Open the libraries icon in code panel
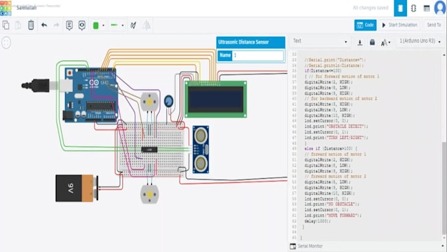Screen dimensions: 447x252 pos(372,42)
